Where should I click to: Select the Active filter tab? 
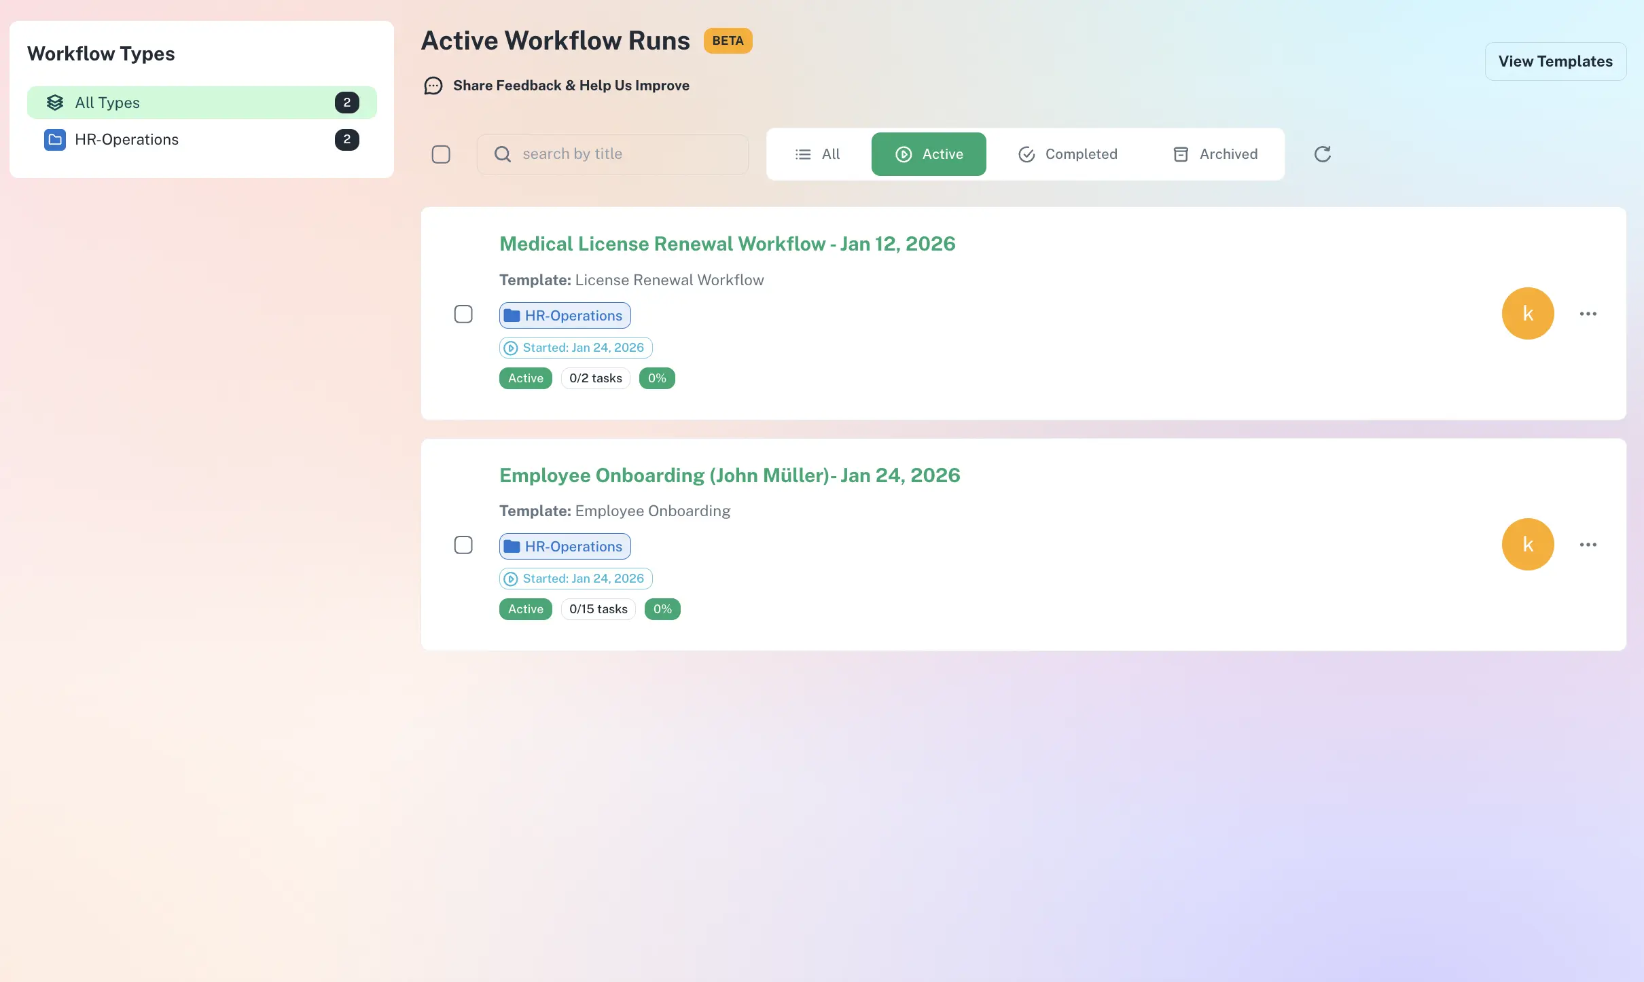click(929, 154)
